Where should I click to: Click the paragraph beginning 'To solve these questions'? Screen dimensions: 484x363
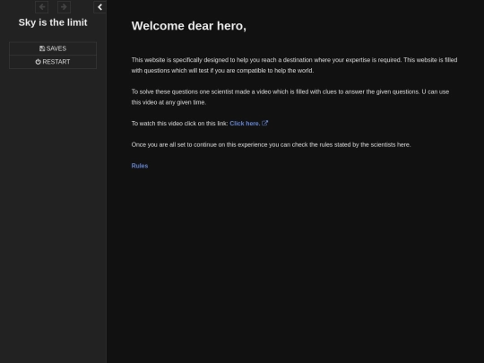290,97
